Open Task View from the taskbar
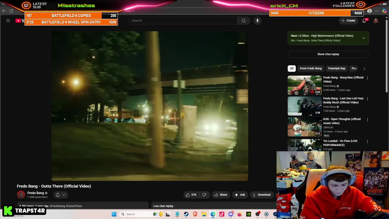 tap(168, 214)
